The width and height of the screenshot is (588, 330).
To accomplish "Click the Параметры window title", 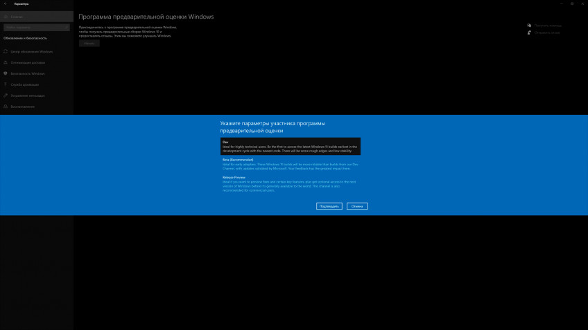I will 21,3.
